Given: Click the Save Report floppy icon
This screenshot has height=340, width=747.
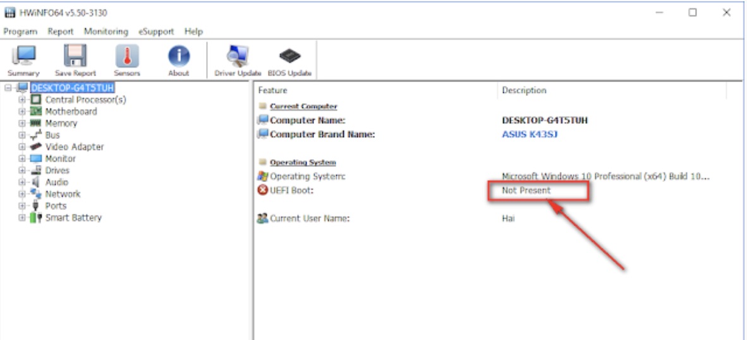Looking at the screenshot, I should coord(75,56).
